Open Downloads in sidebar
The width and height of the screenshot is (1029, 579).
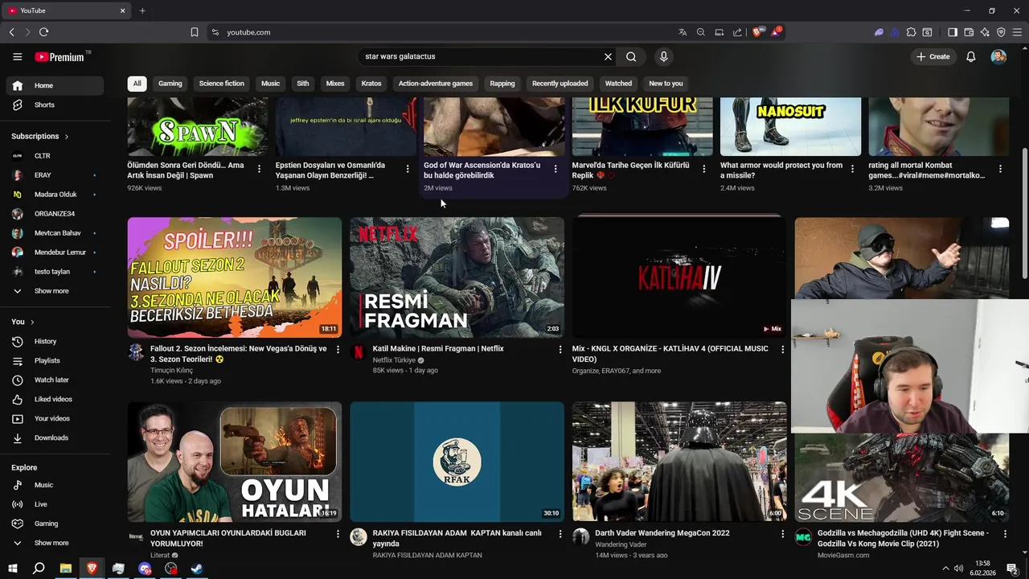55,437
